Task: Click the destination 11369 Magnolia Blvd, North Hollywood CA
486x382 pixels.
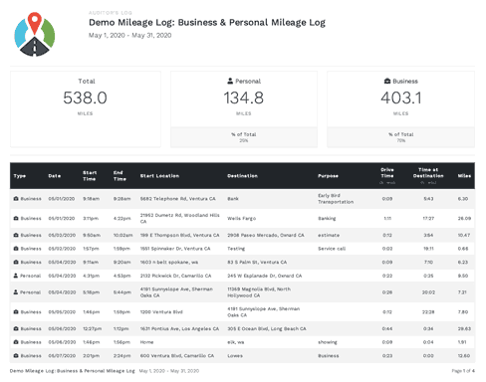Action: pos(259,292)
